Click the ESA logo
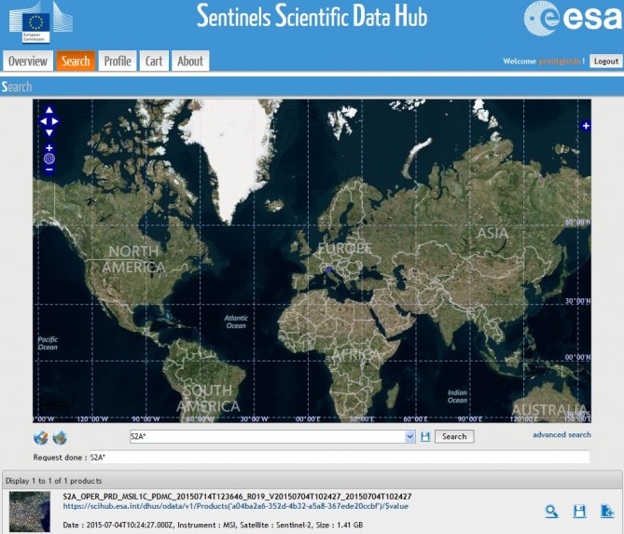The image size is (624, 534). (x=573, y=19)
